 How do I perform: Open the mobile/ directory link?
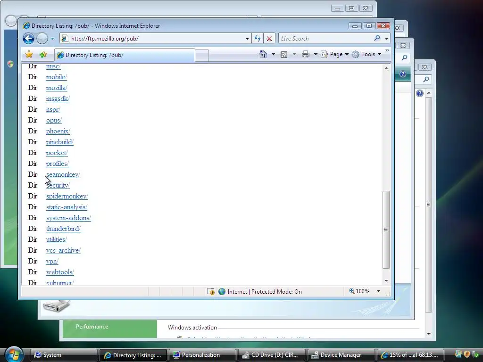(x=57, y=77)
